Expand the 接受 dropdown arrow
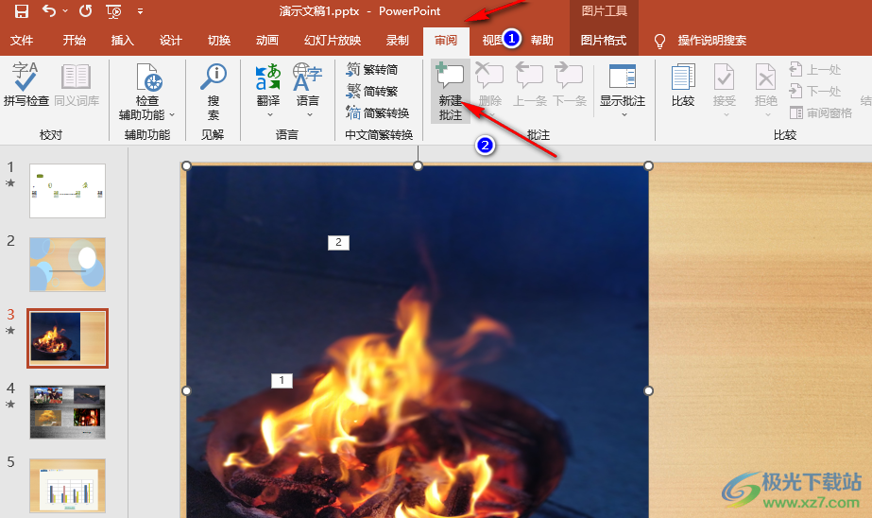The height and width of the screenshot is (518, 872). pos(726,115)
